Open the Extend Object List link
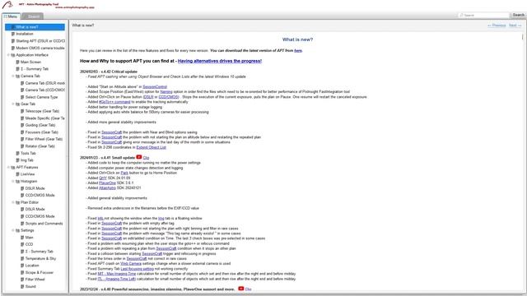This screenshot has width=527, height=296. (x=151, y=147)
